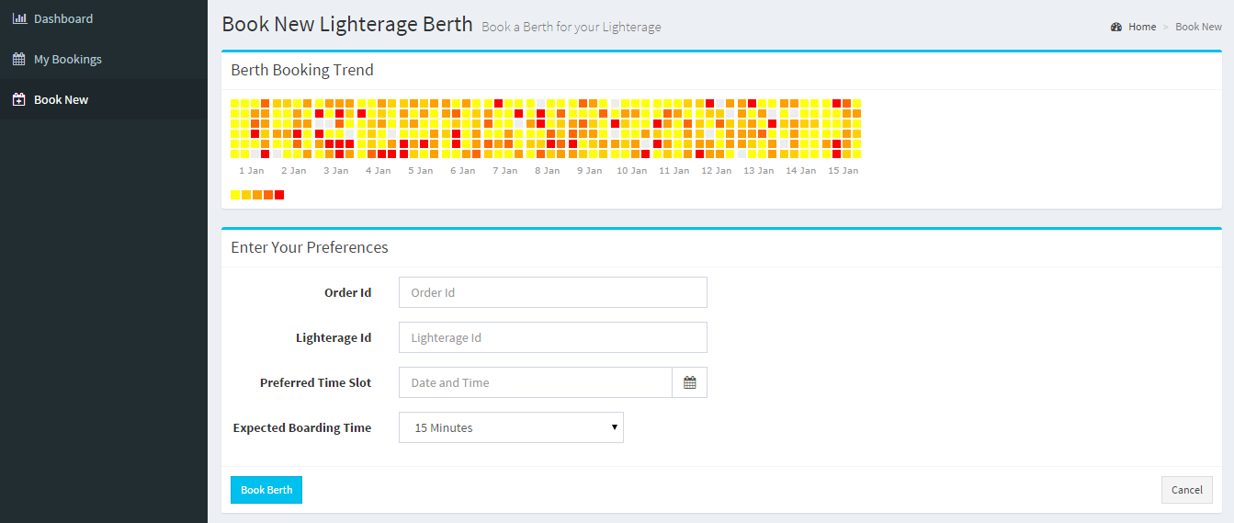Screen dimensions: 1234x523
Task: Click the Book New calendar-plus icon
Action: [x=19, y=99]
